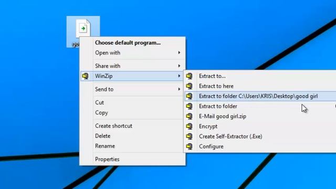
Task: Open the plain Extract to folder entry
Action: click(260, 106)
